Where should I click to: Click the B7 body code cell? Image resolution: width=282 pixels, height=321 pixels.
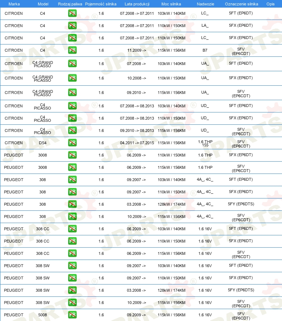[x=205, y=50]
